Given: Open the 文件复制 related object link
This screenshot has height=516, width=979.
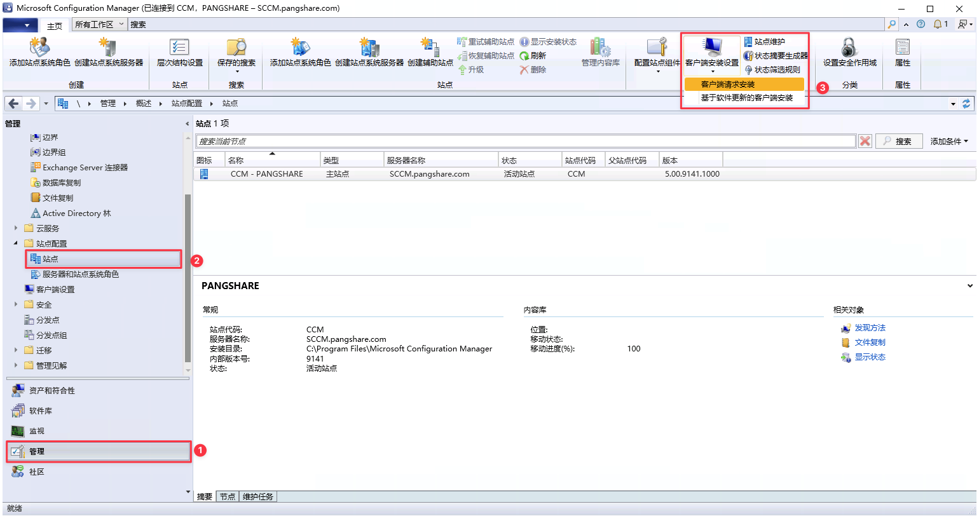Looking at the screenshot, I should click(870, 343).
